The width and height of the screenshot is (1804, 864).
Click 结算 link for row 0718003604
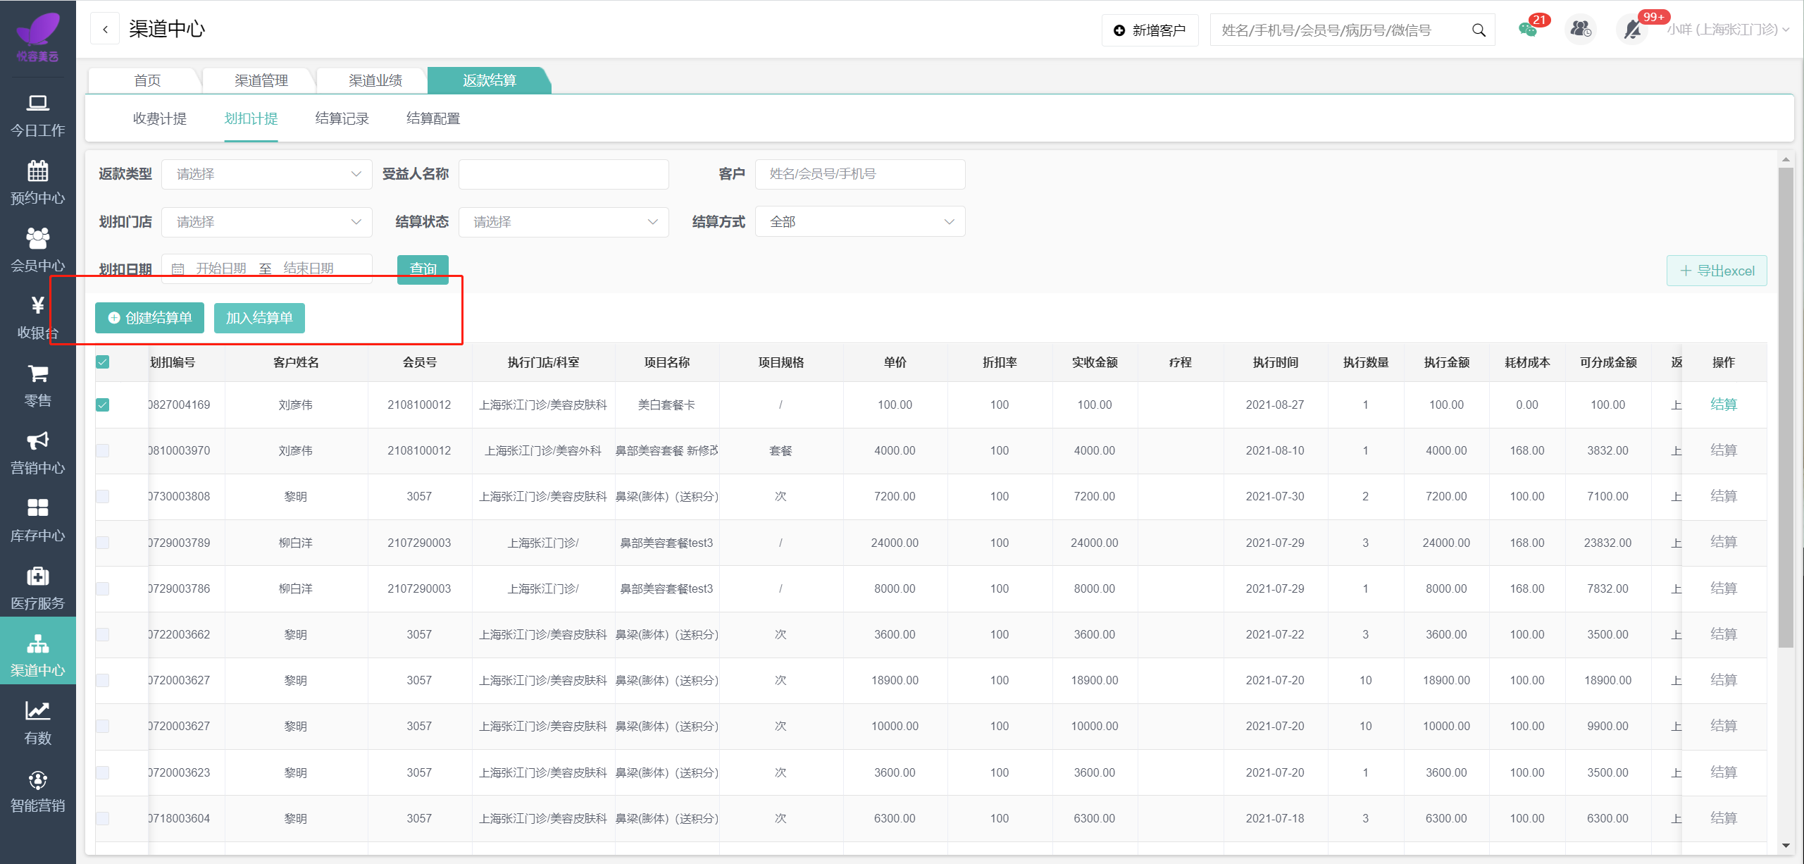[1724, 818]
